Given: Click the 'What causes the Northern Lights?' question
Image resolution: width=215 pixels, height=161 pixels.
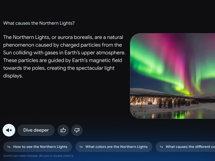Looking at the screenshot, I should pyautogui.click(x=39, y=23).
